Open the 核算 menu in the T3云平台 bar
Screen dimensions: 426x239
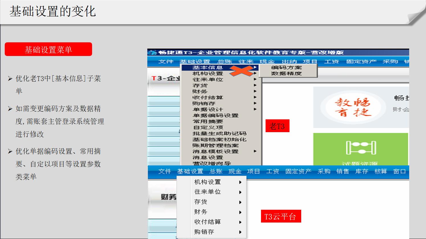click(x=380, y=171)
